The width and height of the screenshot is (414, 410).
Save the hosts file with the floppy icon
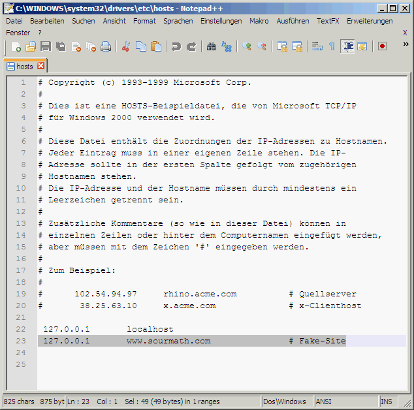tap(46, 47)
